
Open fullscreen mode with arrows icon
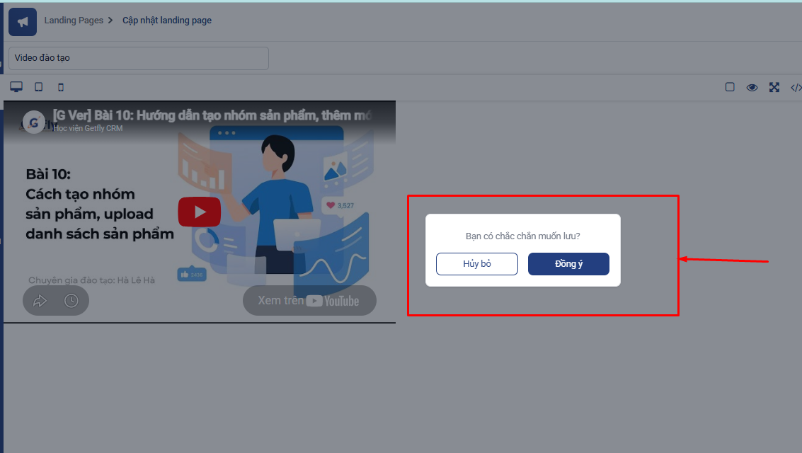click(x=774, y=88)
